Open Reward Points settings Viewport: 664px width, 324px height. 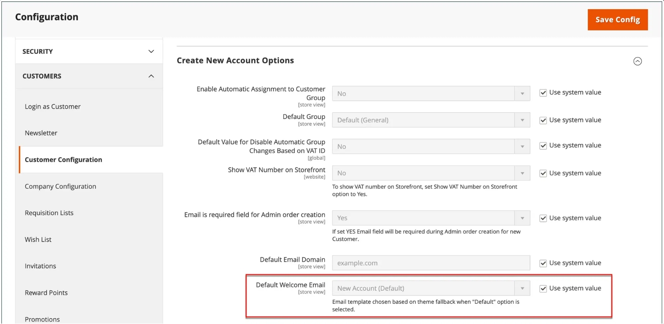[46, 293]
